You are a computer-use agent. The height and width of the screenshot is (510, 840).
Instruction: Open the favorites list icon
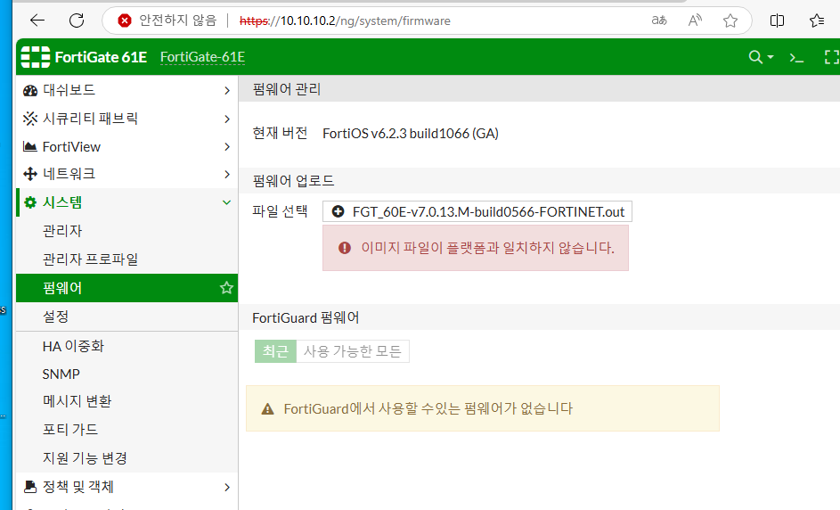tap(817, 21)
